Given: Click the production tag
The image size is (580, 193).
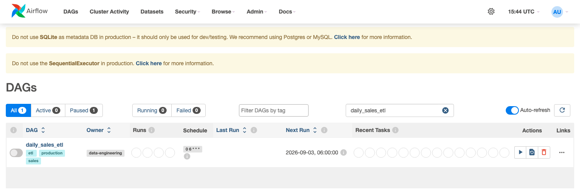Looking at the screenshot, I should click(x=52, y=153).
